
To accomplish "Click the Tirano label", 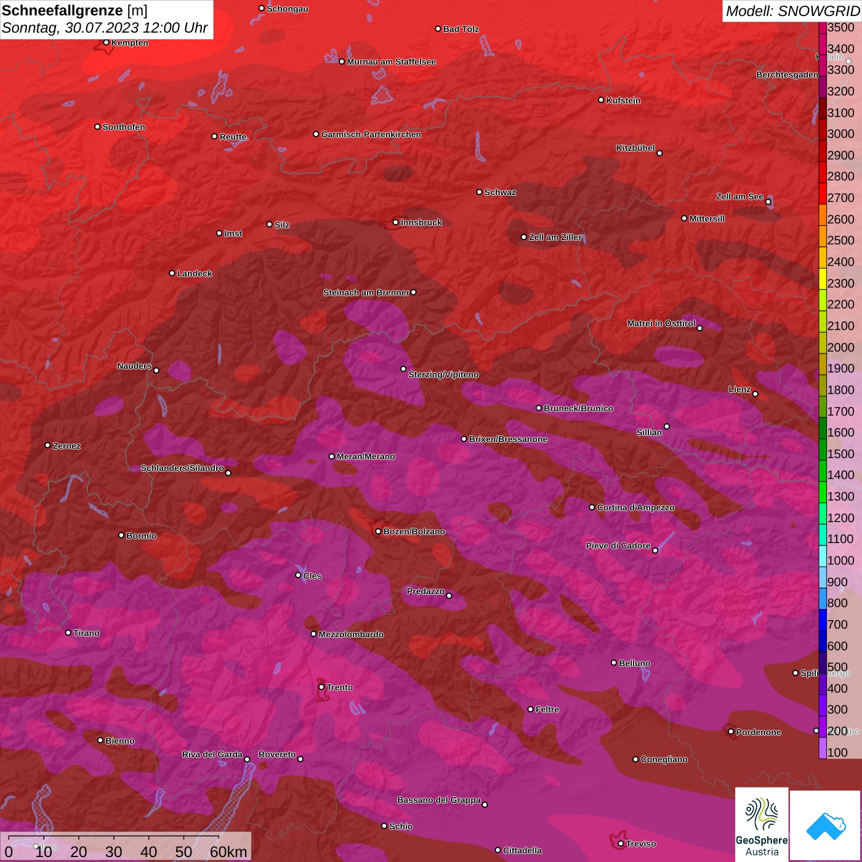I will (86, 633).
